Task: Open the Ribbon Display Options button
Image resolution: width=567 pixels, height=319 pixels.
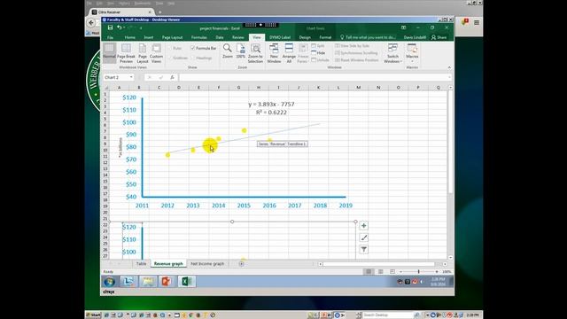Action: click(x=404, y=27)
